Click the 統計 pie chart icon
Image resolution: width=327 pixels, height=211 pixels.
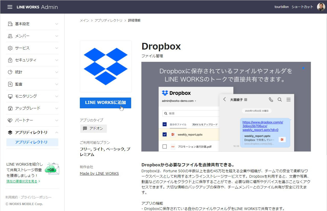tap(10, 72)
